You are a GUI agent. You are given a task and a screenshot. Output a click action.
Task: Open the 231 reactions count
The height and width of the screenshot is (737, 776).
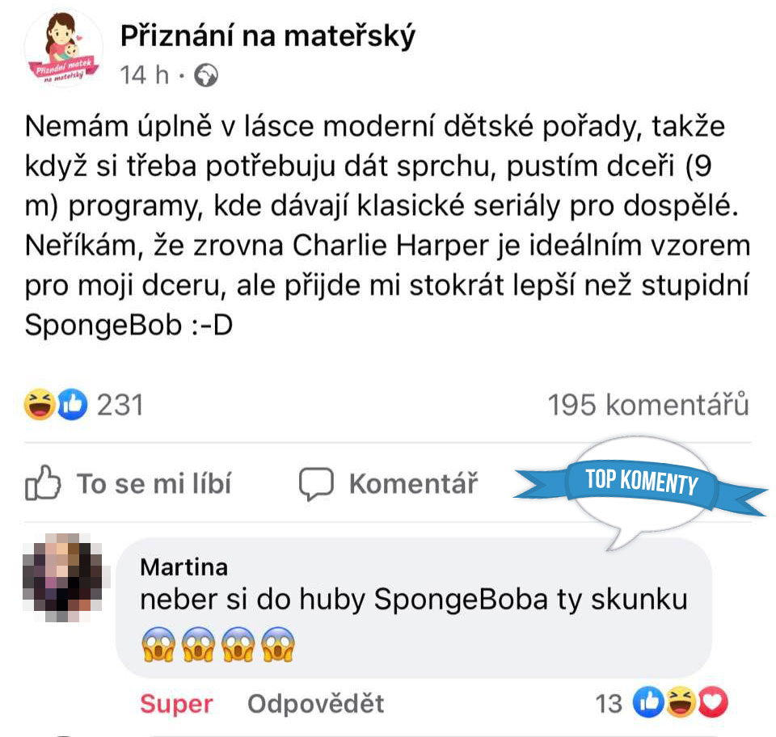click(120, 405)
